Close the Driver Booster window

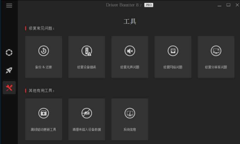click(x=237, y=5)
